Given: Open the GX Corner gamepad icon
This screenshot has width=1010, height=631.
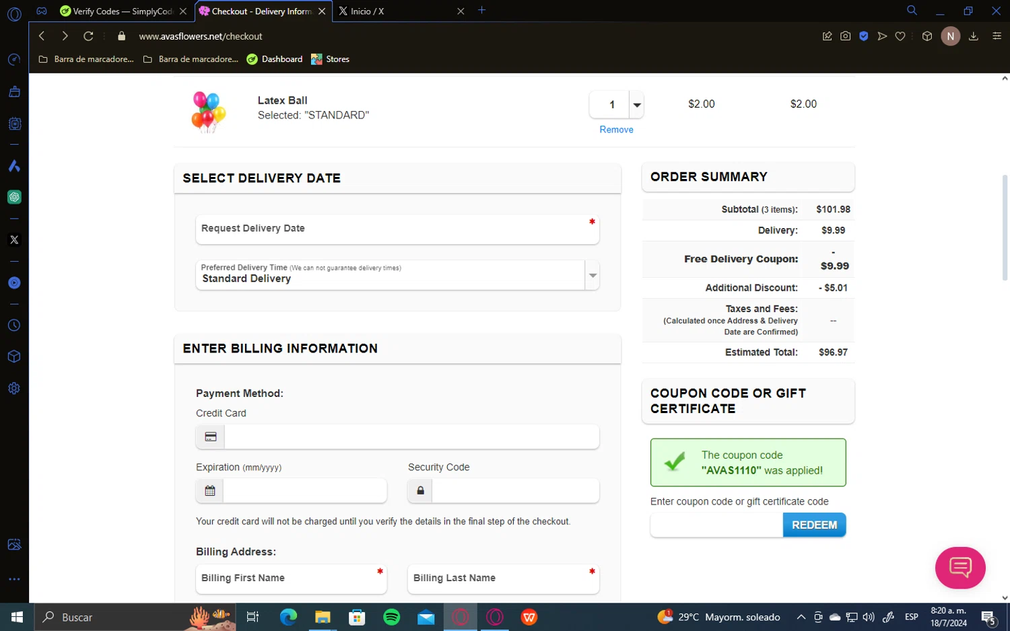Looking at the screenshot, I should (x=42, y=11).
